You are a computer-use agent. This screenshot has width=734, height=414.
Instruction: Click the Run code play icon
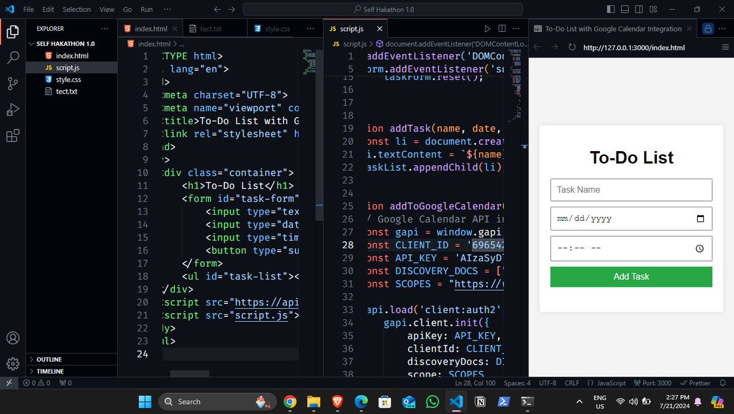[487, 29]
